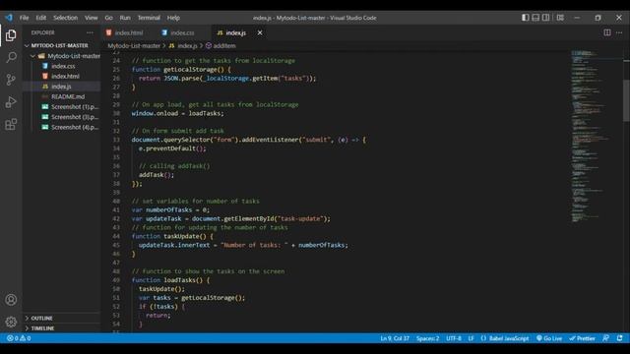Click line number 44 in gutter

point(116,236)
